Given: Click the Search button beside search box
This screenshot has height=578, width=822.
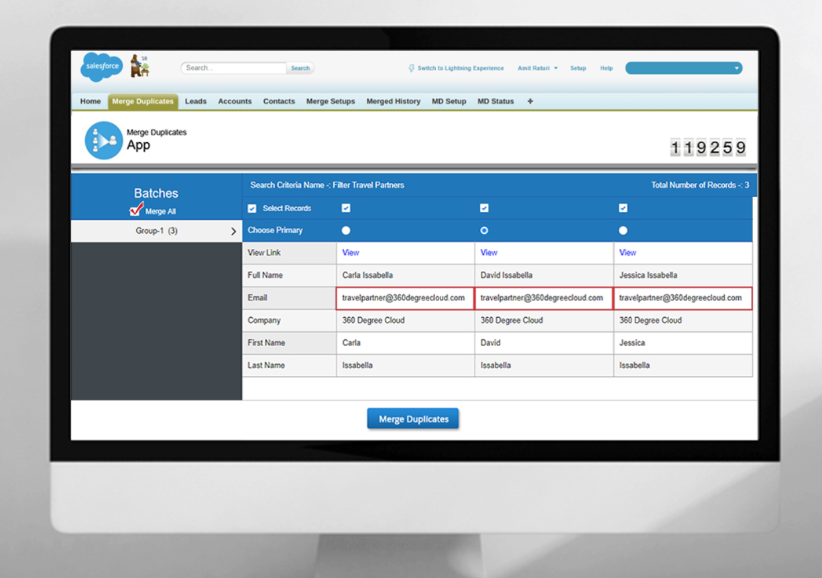Looking at the screenshot, I should point(300,68).
